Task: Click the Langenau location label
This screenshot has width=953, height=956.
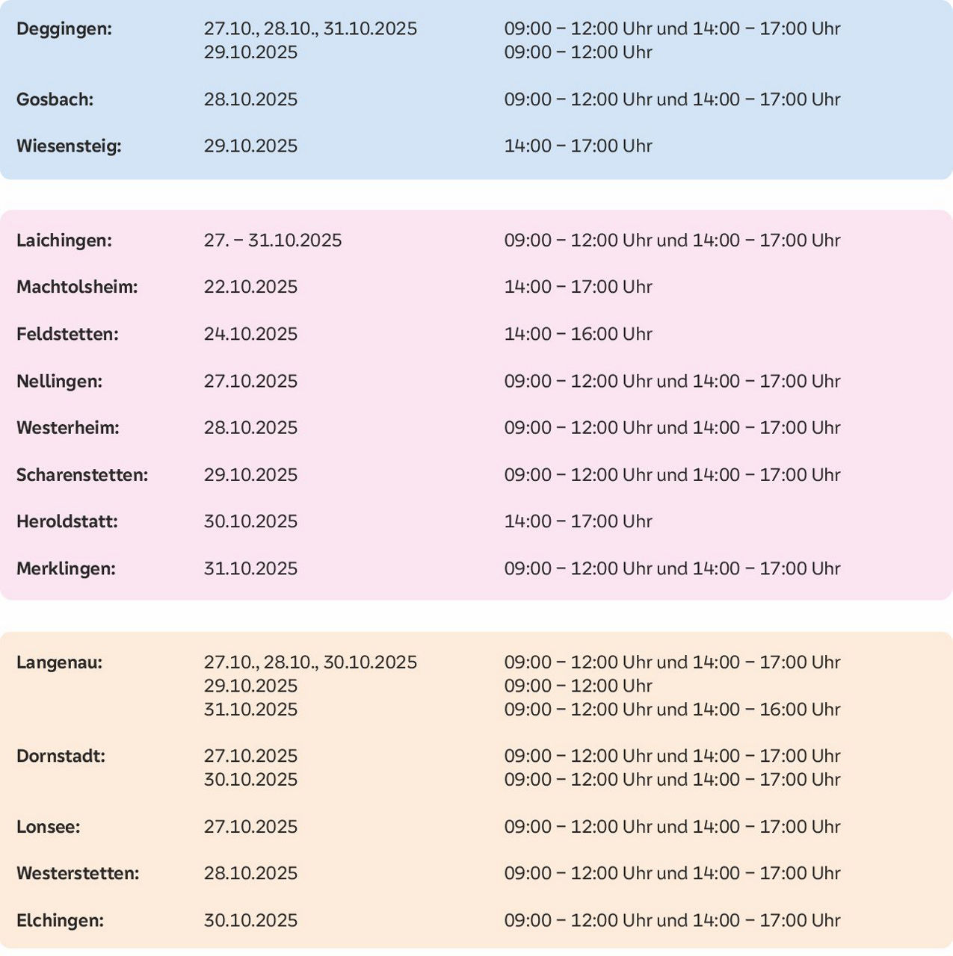Action: coord(60,662)
